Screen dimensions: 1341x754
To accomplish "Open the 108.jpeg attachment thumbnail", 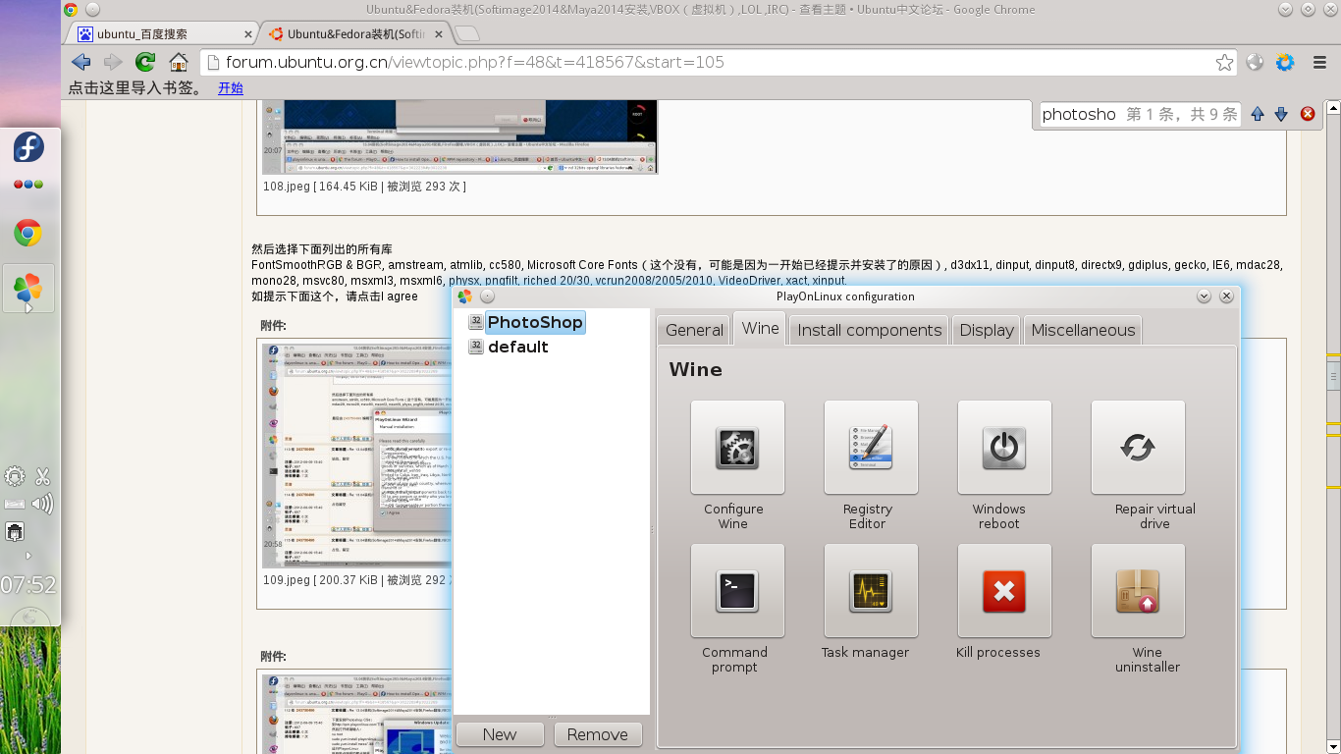I will click(x=460, y=136).
